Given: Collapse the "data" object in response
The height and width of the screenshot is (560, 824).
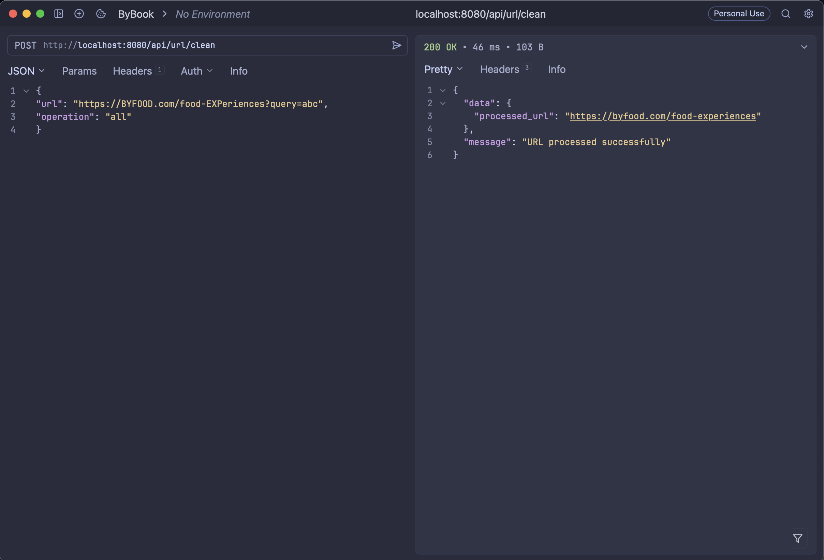Looking at the screenshot, I should click(x=443, y=104).
